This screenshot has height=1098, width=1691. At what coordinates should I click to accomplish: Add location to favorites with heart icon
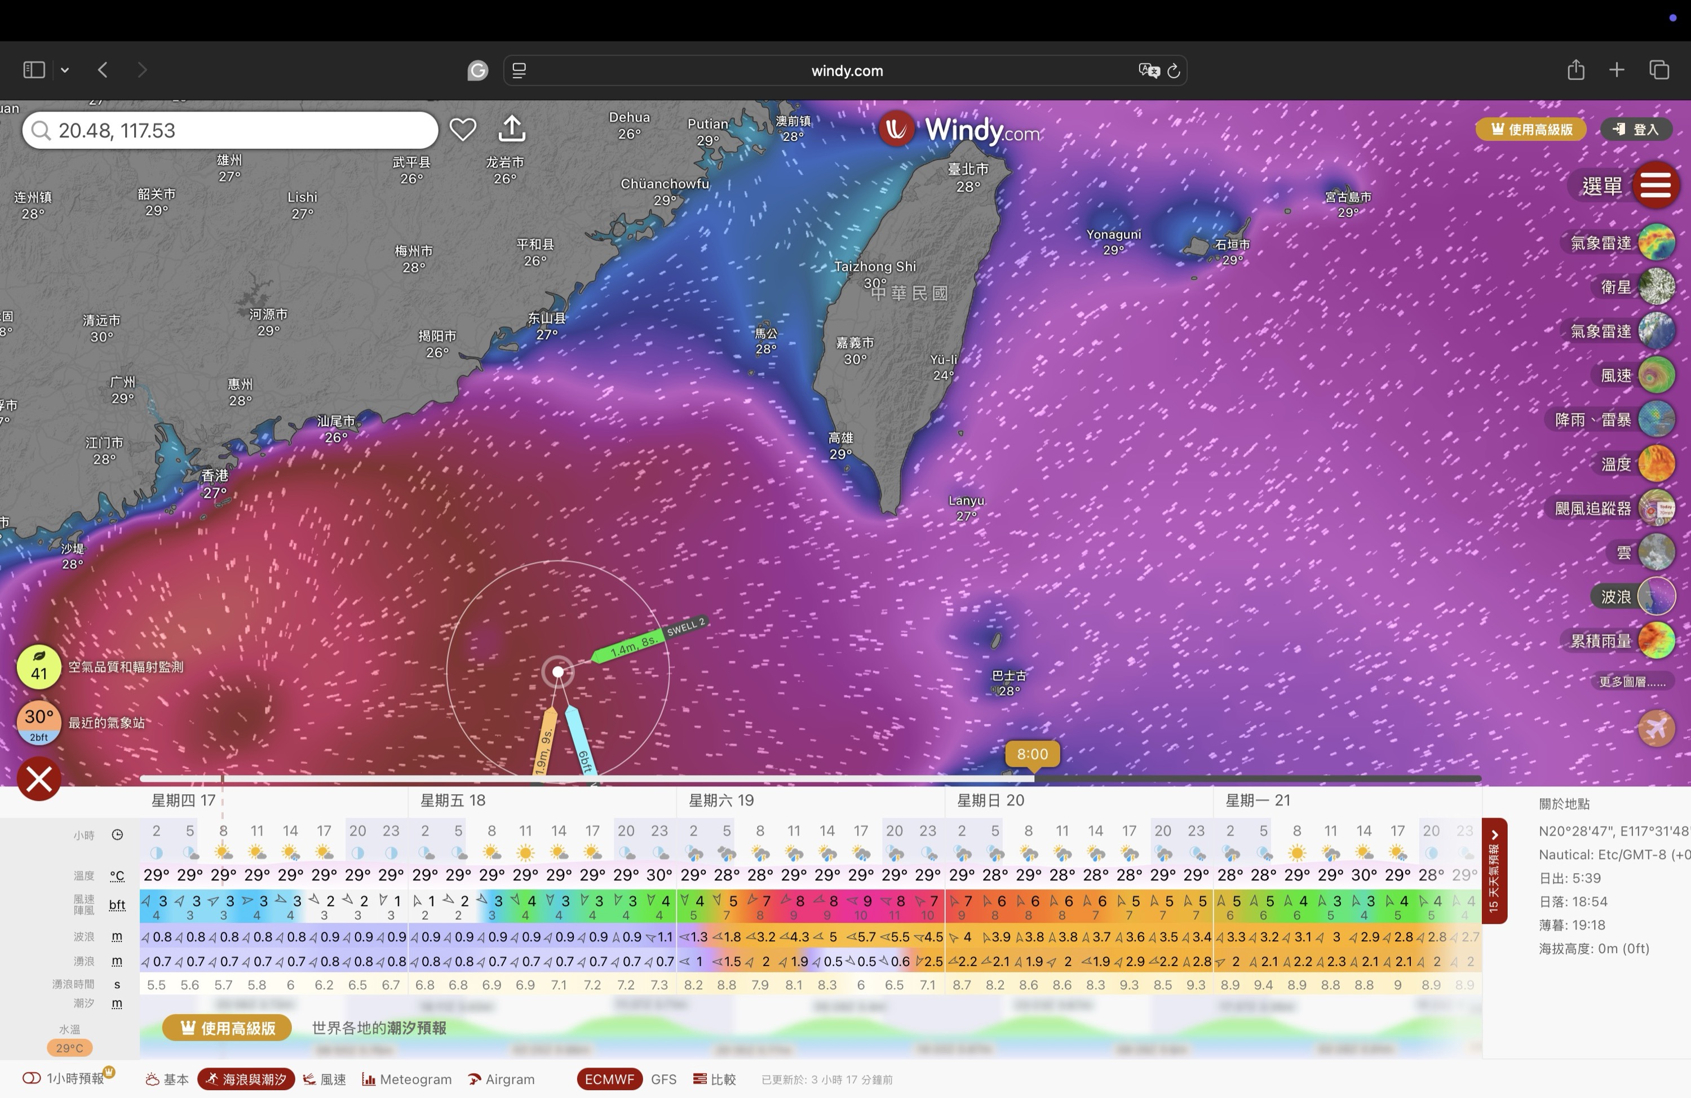click(x=463, y=129)
